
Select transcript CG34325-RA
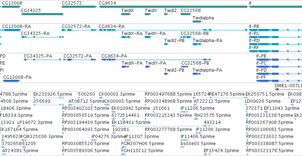tap(42, 37)
